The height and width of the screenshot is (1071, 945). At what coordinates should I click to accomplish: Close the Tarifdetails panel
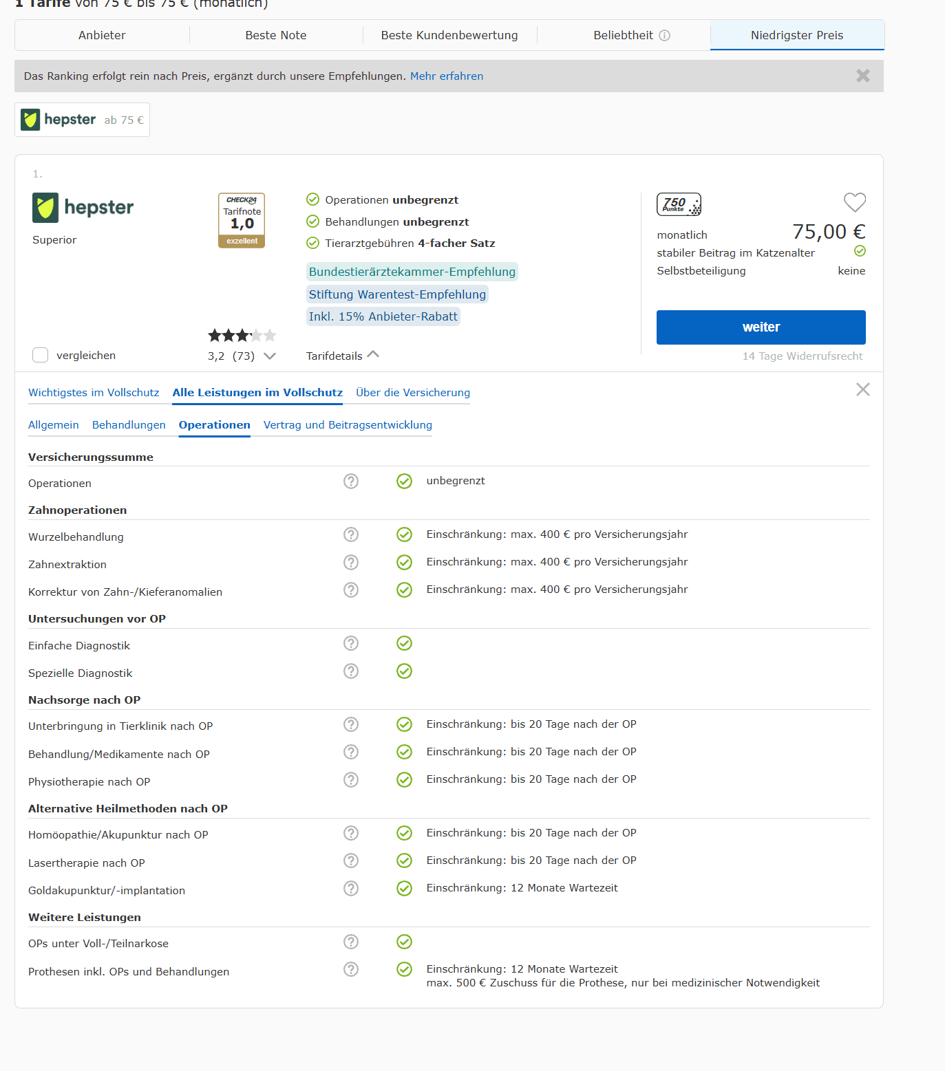pos(862,389)
